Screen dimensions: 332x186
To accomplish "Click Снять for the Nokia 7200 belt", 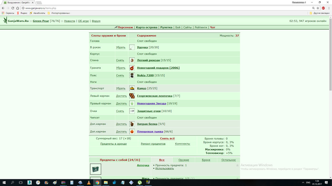I will click(x=120, y=75).
